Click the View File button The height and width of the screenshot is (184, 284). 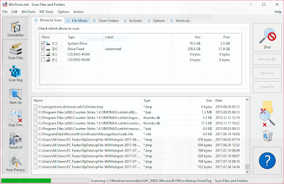pos(267,87)
